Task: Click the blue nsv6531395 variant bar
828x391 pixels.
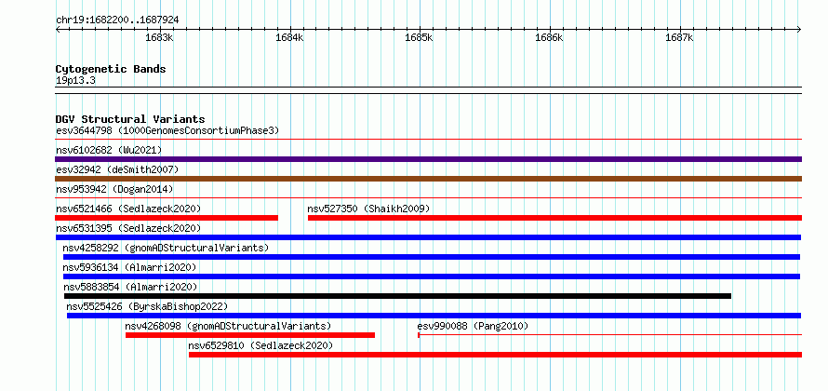Action: [428, 237]
